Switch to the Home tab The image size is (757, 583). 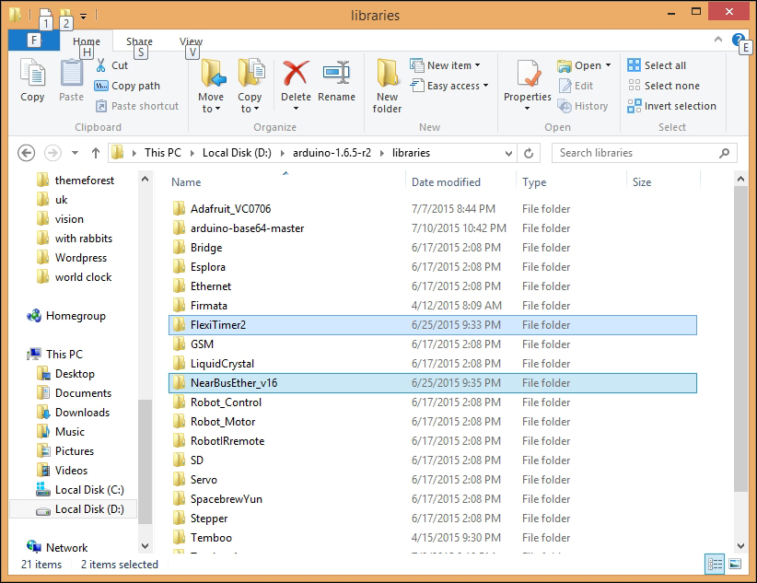[x=87, y=41]
